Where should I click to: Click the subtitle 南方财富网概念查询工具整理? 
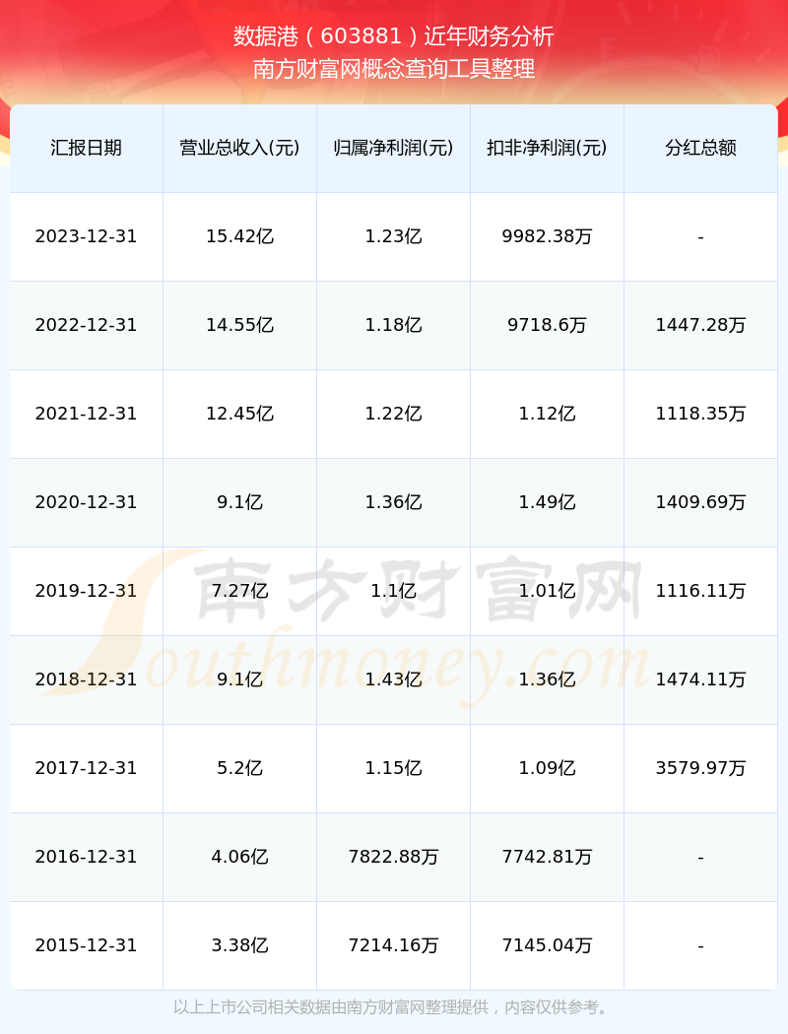coord(394,69)
